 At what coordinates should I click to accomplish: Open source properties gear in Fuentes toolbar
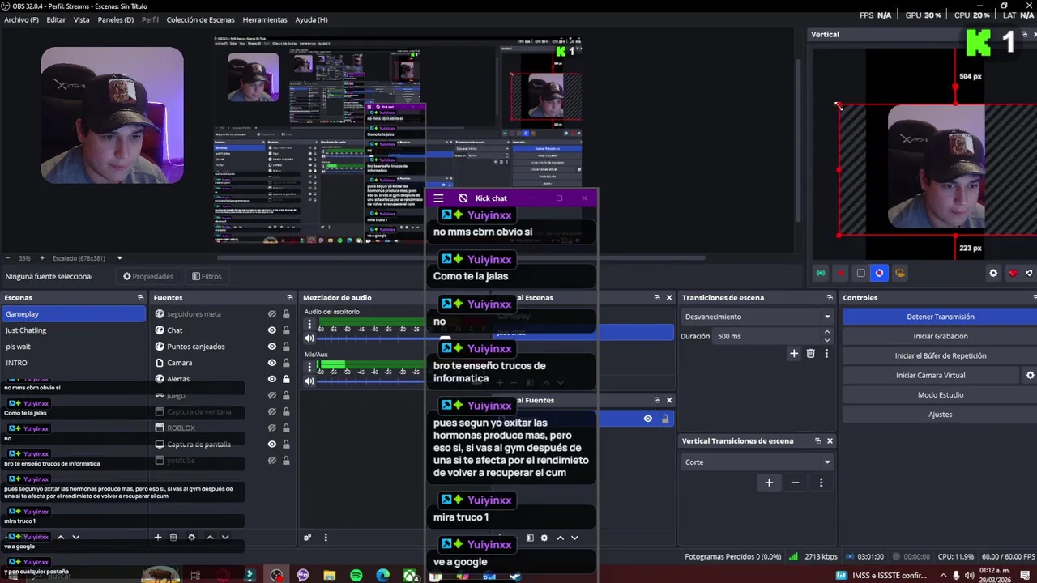(191, 538)
